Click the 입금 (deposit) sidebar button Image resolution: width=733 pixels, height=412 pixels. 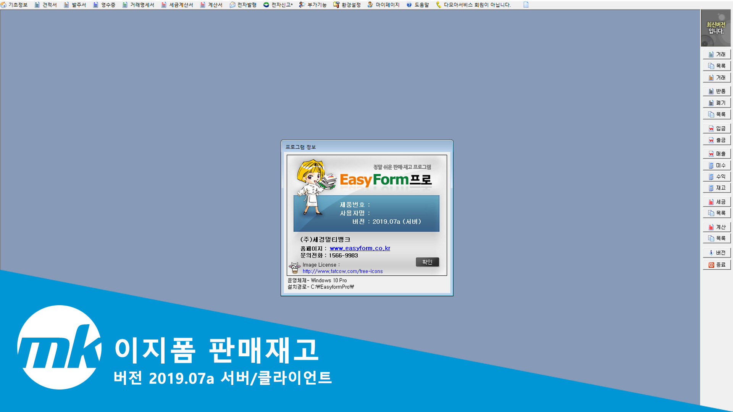[717, 129]
